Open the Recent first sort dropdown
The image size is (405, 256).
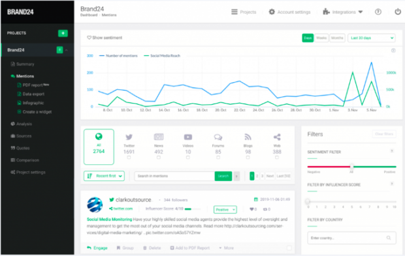pyautogui.click(x=104, y=176)
